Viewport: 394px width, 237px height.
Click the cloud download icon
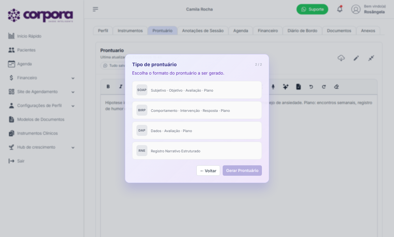341,58
